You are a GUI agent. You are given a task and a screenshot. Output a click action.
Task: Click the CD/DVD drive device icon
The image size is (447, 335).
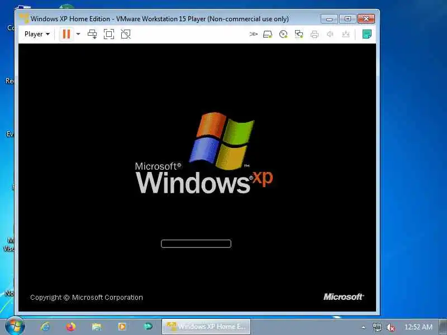click(x=283, y=34)
